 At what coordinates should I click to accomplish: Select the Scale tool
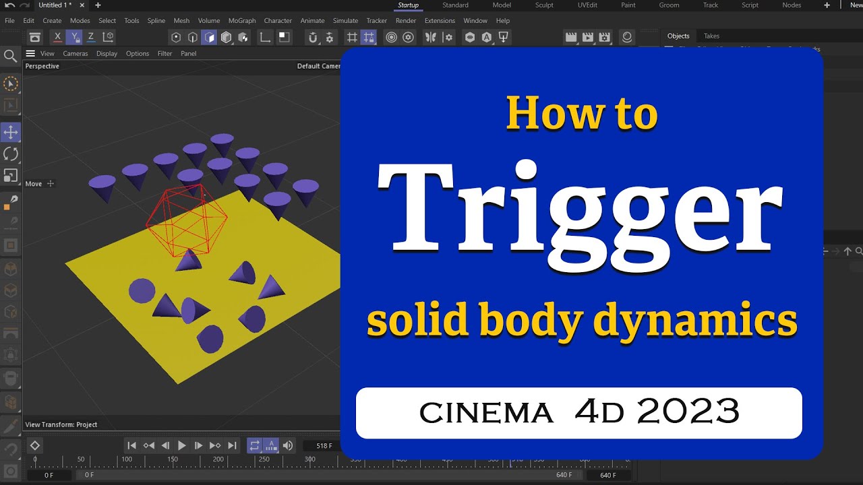click(10, 176)
